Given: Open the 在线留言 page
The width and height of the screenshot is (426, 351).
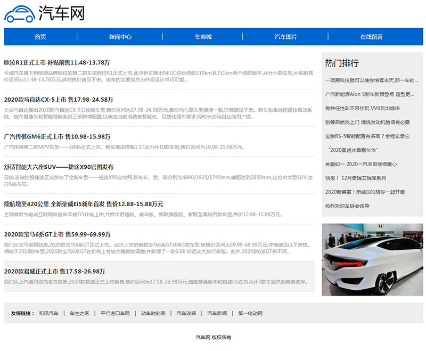Looking at the screenshot, I should point(371,37).
